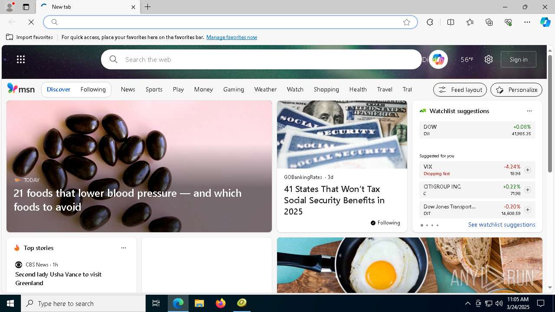Open the Shopping category

(326, 89)
